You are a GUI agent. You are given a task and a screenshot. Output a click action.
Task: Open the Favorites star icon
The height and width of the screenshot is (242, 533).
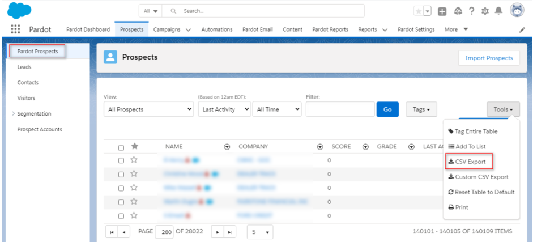click(x=419, y=11)
